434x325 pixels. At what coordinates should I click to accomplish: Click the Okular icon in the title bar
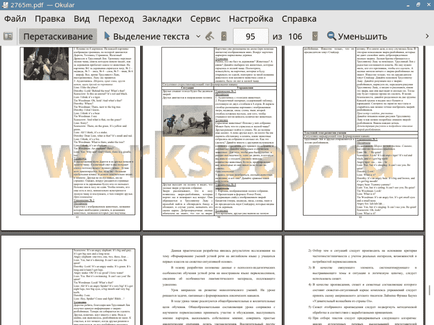[x=5, y=5]
